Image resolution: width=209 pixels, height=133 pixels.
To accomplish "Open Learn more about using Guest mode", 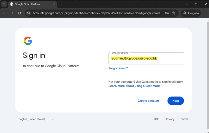I will coord(134,86).
